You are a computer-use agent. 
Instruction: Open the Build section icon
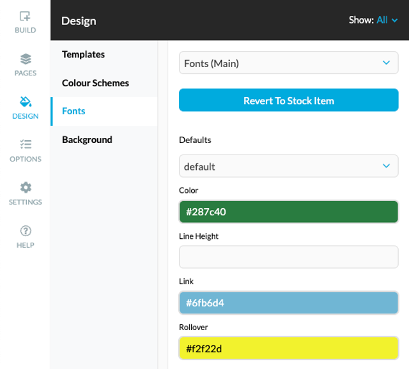point(25,16)
